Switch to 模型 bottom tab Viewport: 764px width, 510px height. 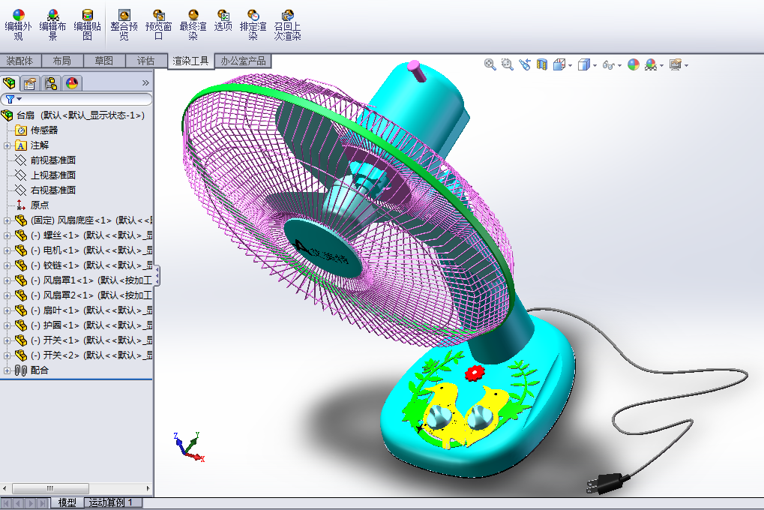67,502
